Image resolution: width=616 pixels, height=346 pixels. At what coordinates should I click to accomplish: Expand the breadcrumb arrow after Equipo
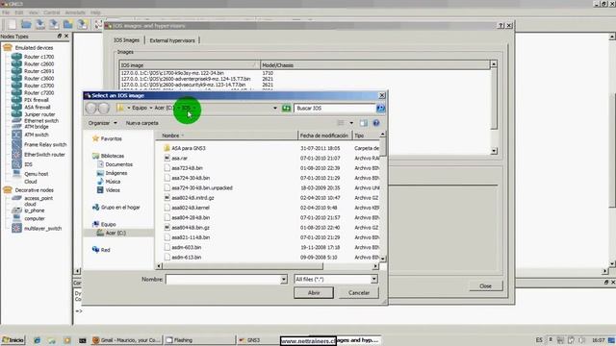[151, 108]
